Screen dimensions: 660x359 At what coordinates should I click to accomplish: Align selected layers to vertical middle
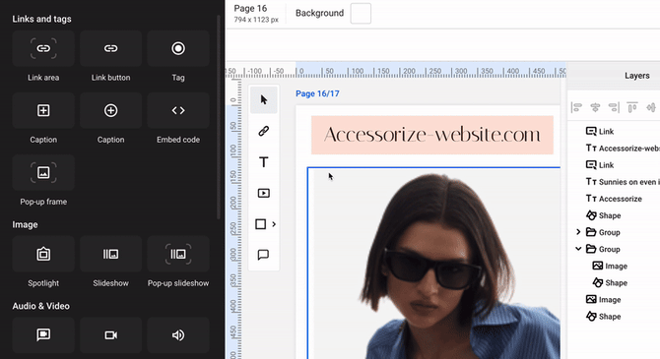(x=651, y=107)
